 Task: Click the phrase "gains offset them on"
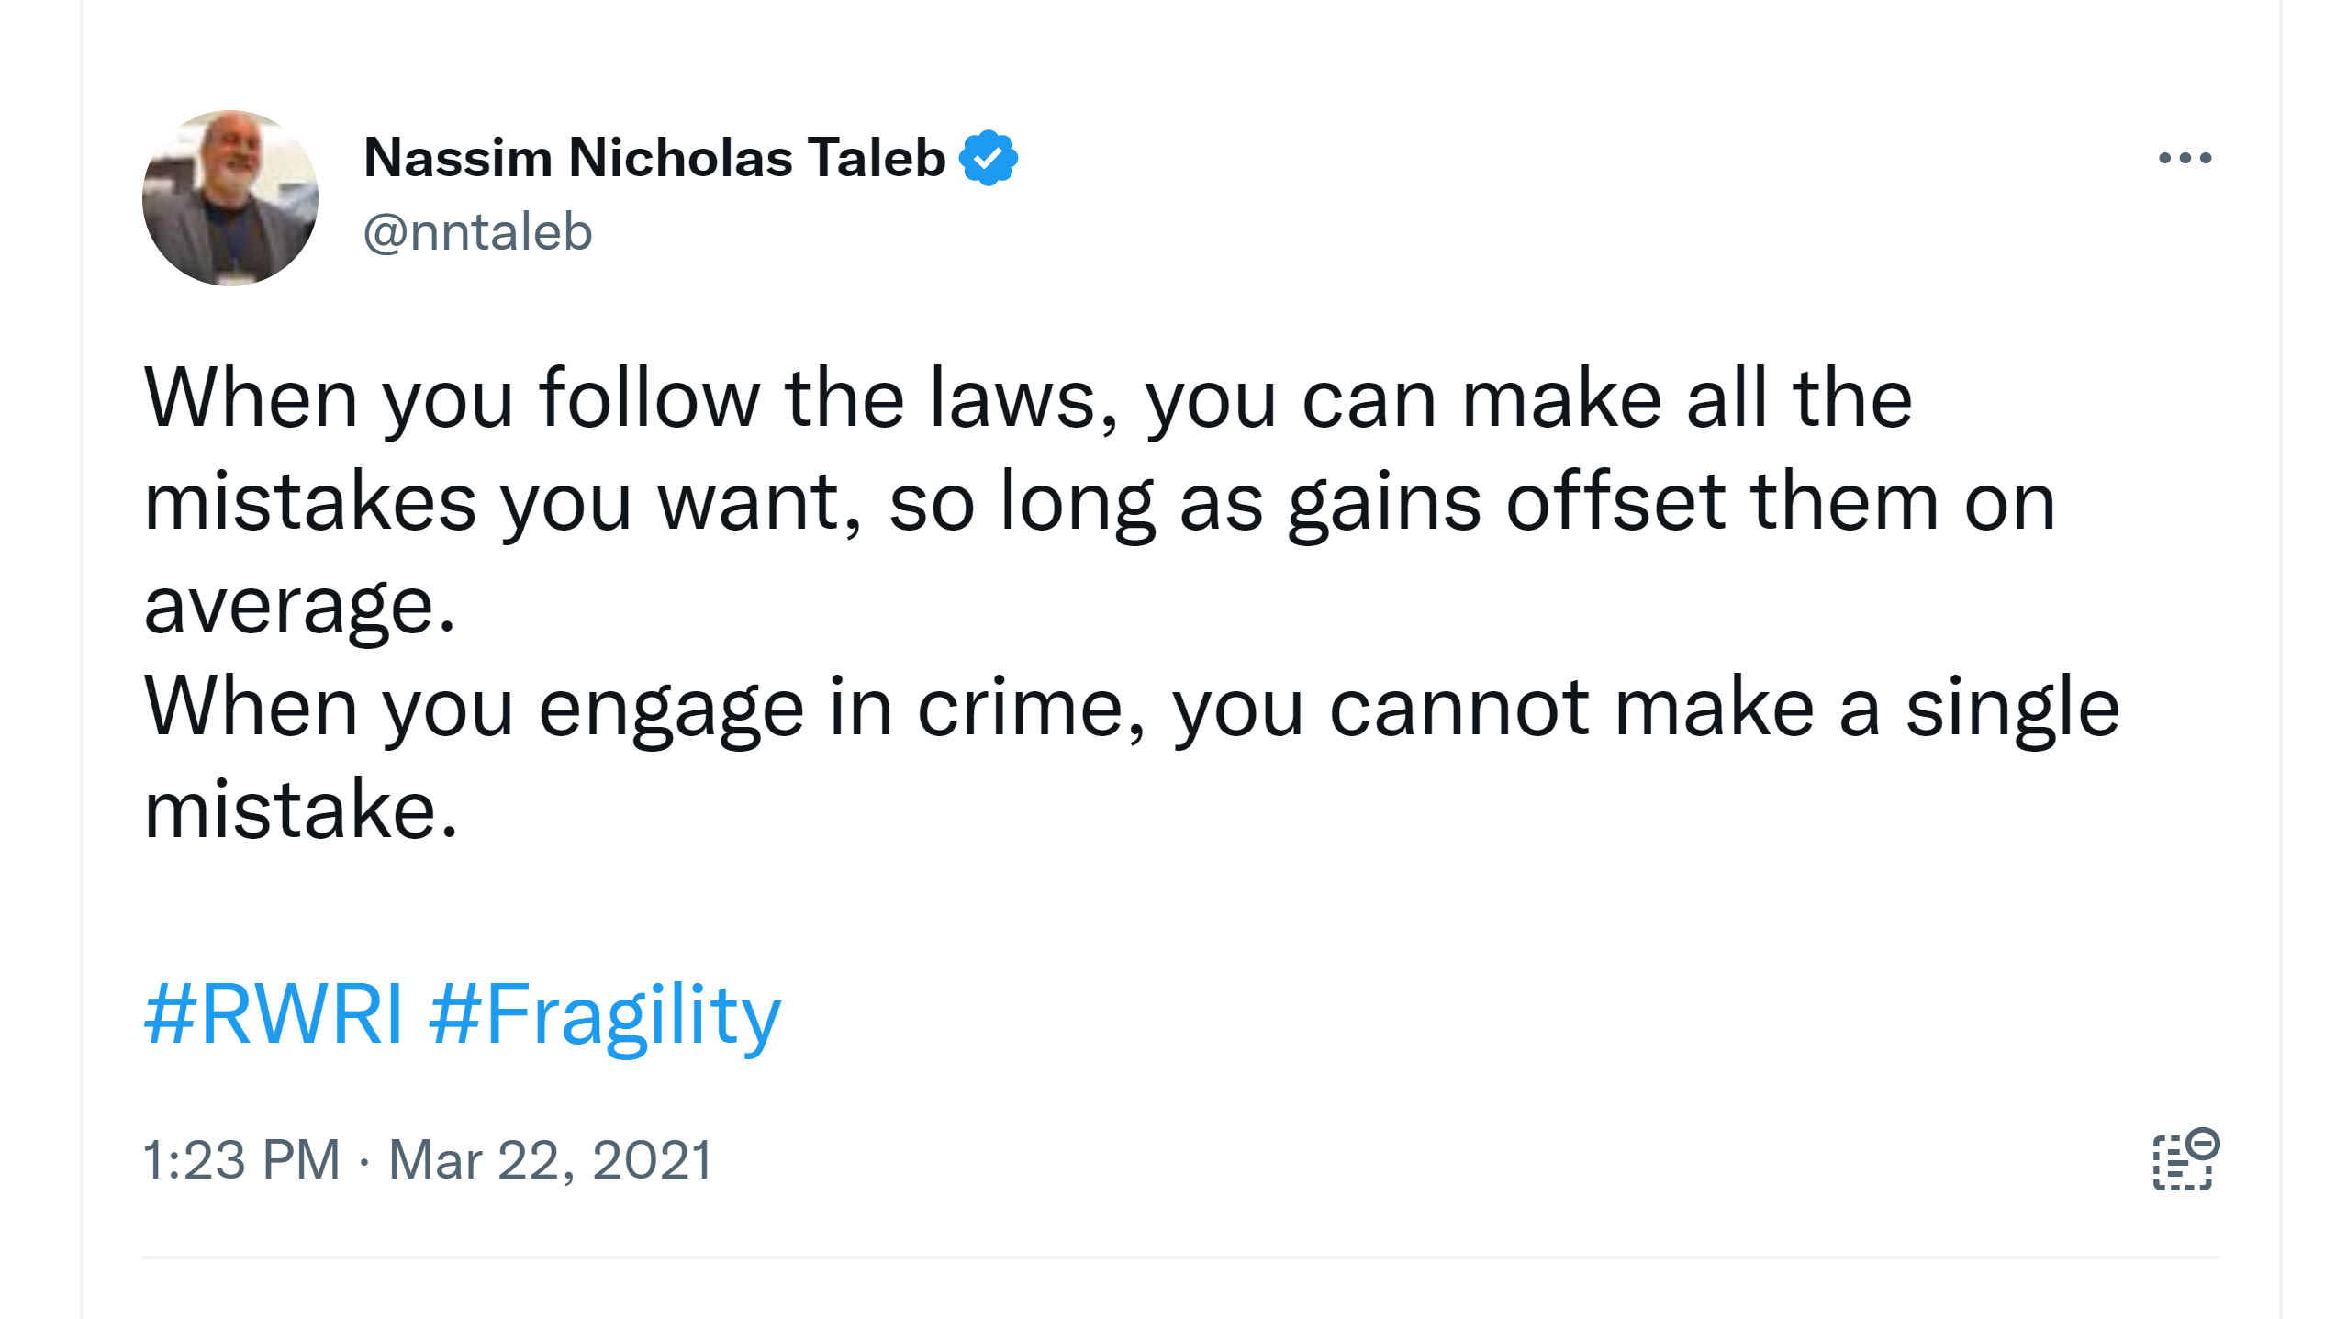coord(1671,502)
